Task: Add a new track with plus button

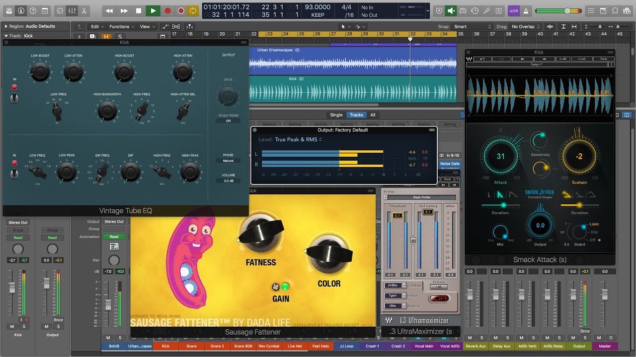Action: tap(79, 36)
